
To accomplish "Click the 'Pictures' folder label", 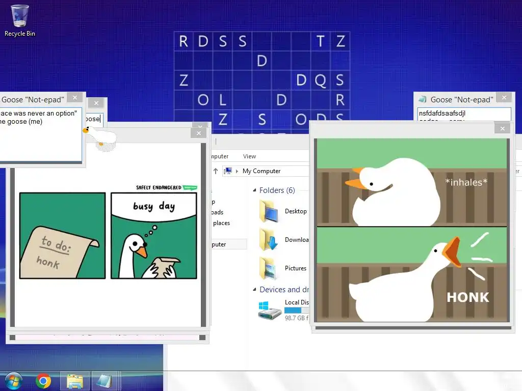I will (x=296, y=268).
